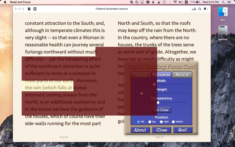Show the table of contents icon

(x=35, y=9)
